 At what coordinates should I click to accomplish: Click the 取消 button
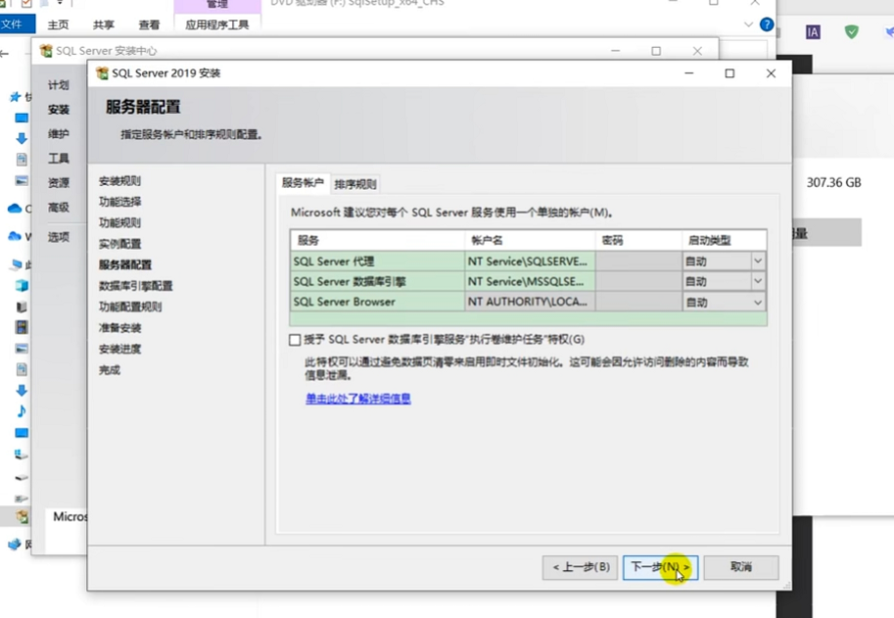pyautogui.click(x=741, y=567)
